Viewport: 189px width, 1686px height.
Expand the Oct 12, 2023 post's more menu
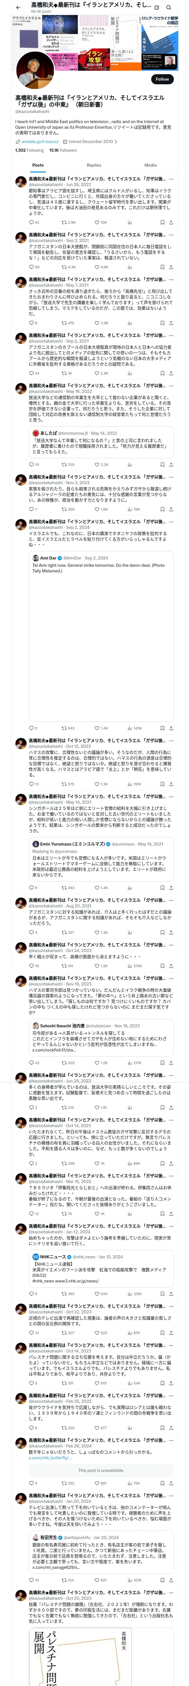click(x=171, y=740)
